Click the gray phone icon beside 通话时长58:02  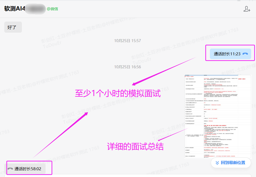(x=10, y=169)
